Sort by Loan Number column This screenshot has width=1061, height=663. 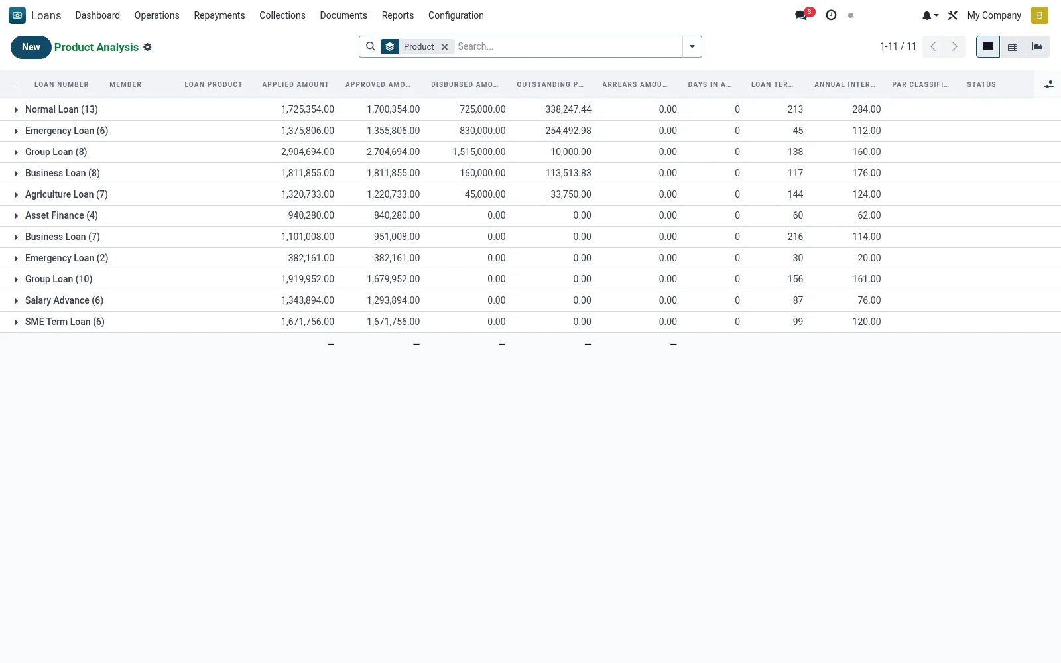[62, 84]
